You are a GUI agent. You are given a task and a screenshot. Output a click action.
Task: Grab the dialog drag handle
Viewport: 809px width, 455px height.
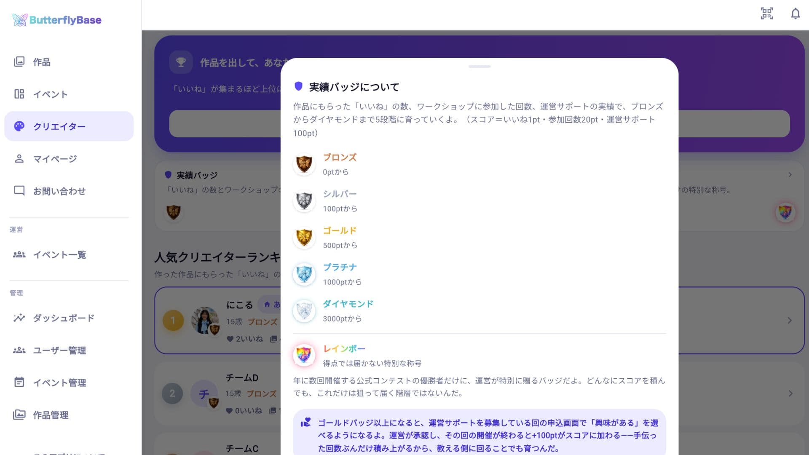pyautogui.click(x=480, y=67)
